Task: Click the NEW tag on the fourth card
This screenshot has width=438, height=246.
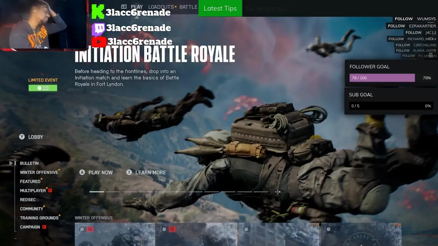Action: (x=397, y=225)
